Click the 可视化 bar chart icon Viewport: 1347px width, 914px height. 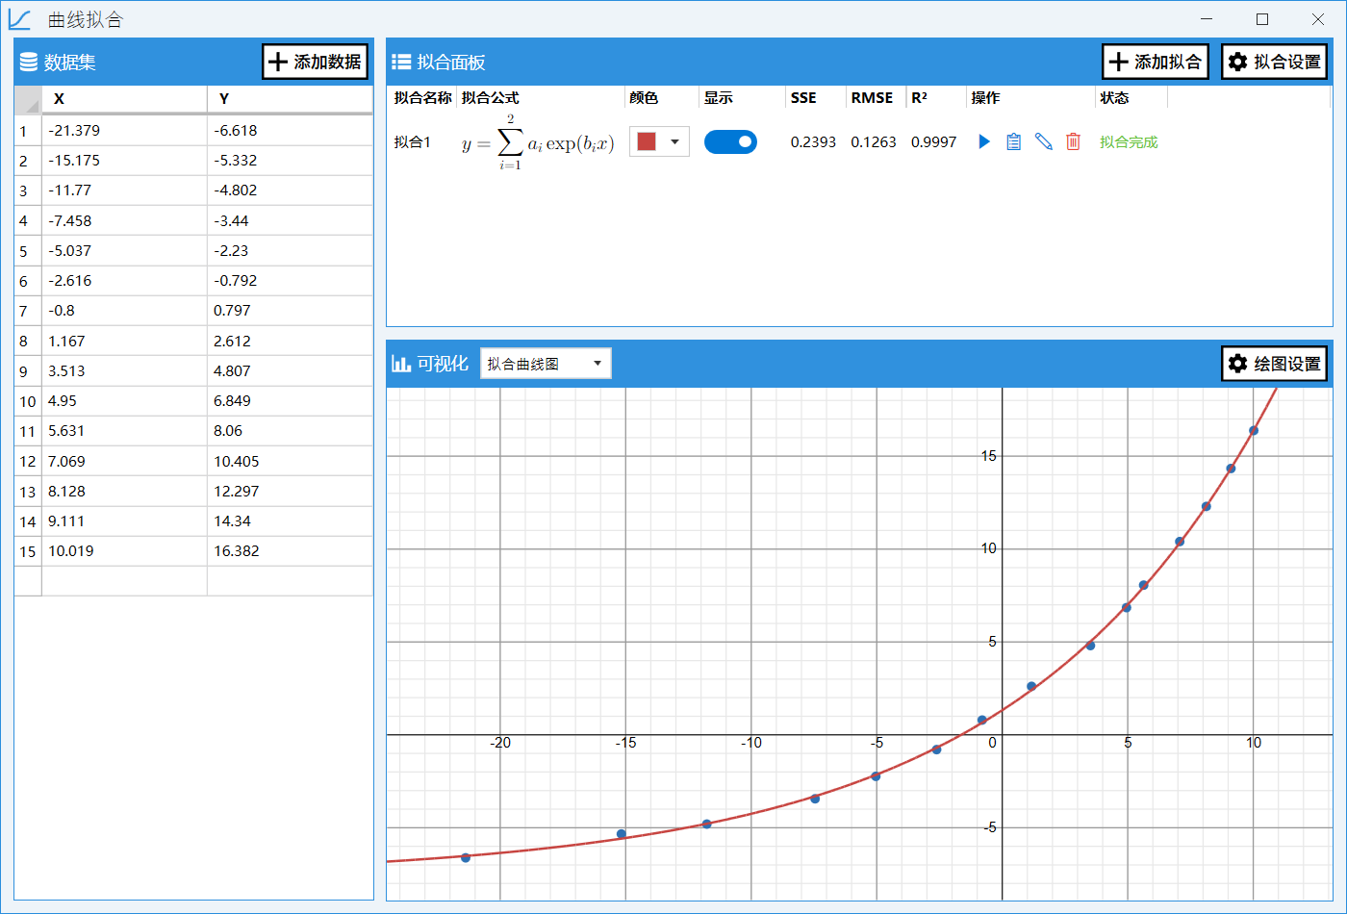401,364
